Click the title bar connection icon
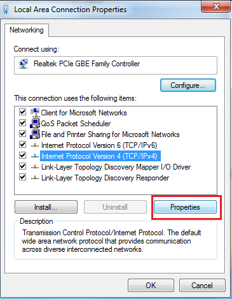The width and height of the screenshot is (232, 299). tap(6, 10)
